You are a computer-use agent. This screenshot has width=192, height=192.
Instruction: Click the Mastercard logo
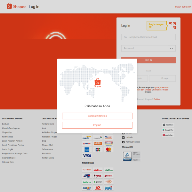pos(108,149)
